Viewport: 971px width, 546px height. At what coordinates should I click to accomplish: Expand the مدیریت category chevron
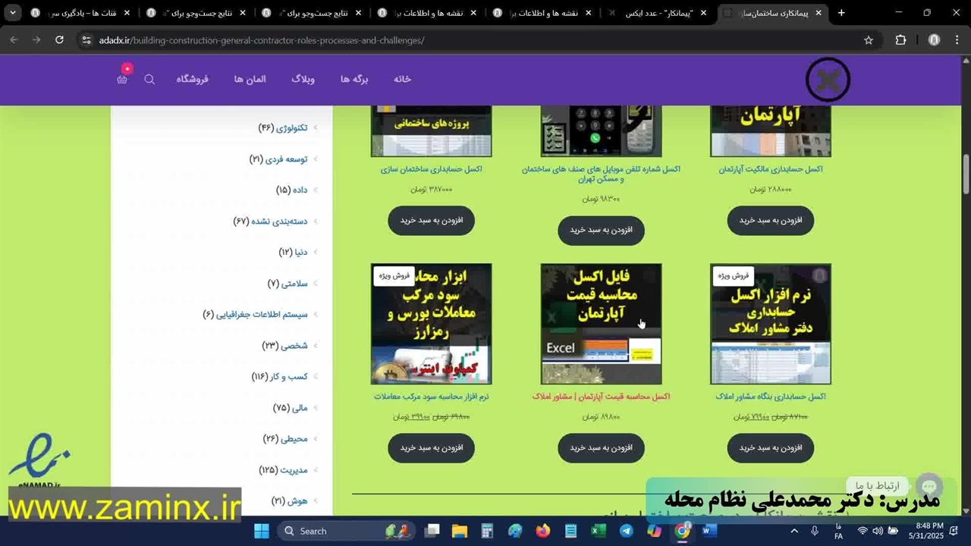(x=316, y=470)
